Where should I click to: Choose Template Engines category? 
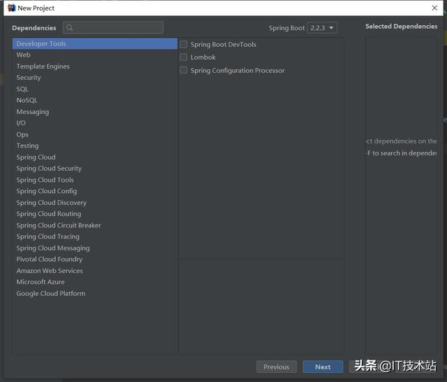95,66
